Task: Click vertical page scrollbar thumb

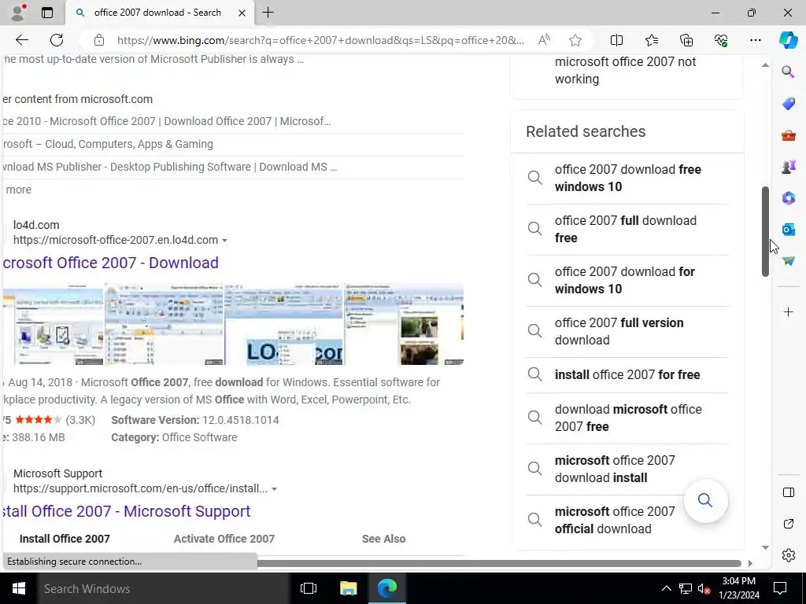Action: pos(765,232)
